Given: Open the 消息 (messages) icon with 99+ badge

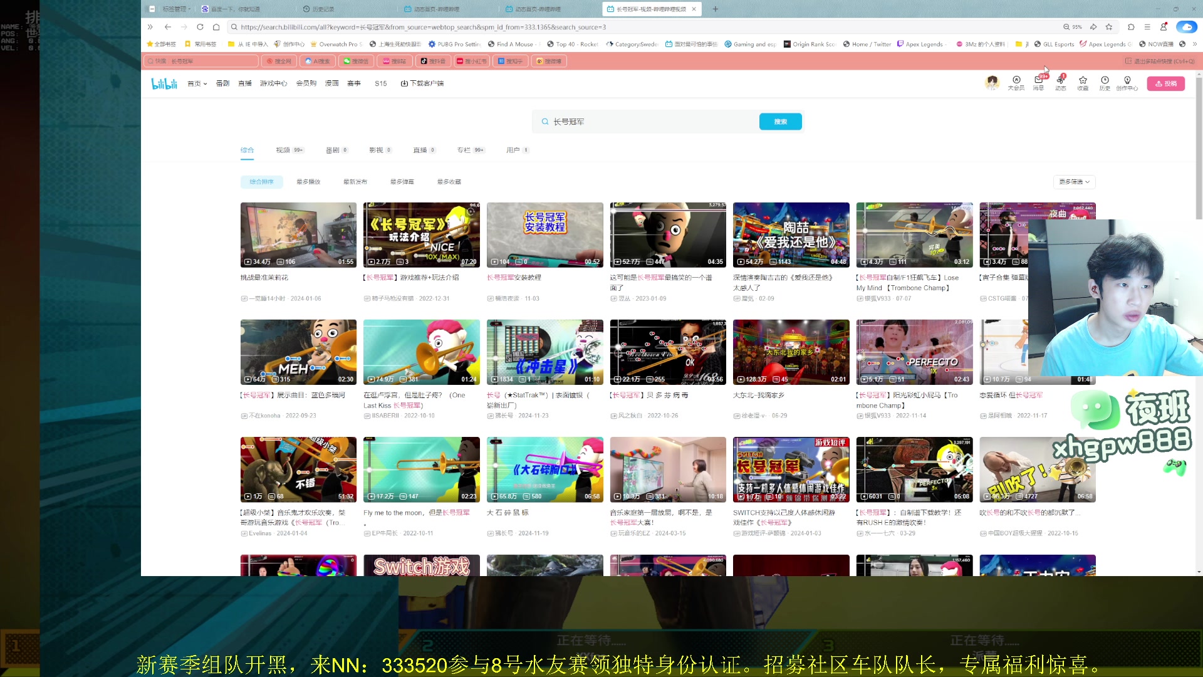Looking at the screenshot, I should pos(1038,83).
